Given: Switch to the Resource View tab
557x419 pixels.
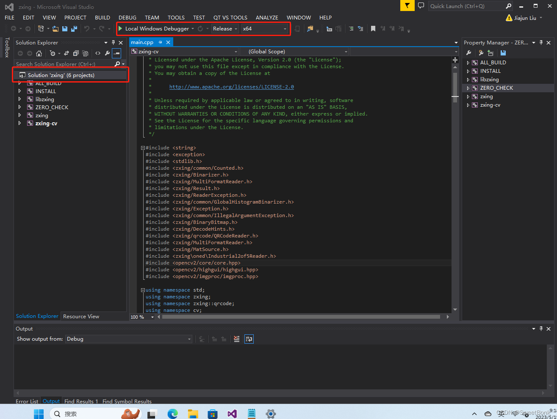Looking at the screenshot, I should tap(81, 316).
